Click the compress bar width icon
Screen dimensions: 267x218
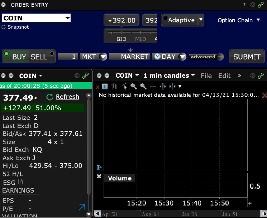[x=172, y=86]
